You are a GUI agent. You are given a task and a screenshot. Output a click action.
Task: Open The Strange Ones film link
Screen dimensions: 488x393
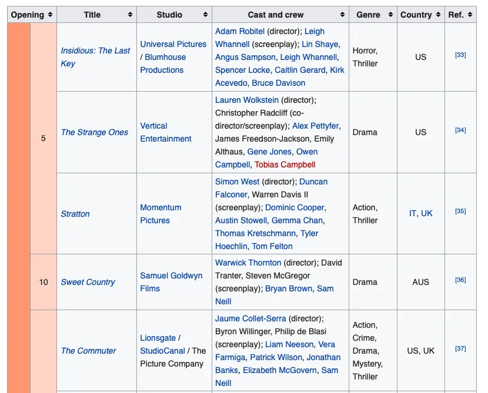click(x=94, y=132)
